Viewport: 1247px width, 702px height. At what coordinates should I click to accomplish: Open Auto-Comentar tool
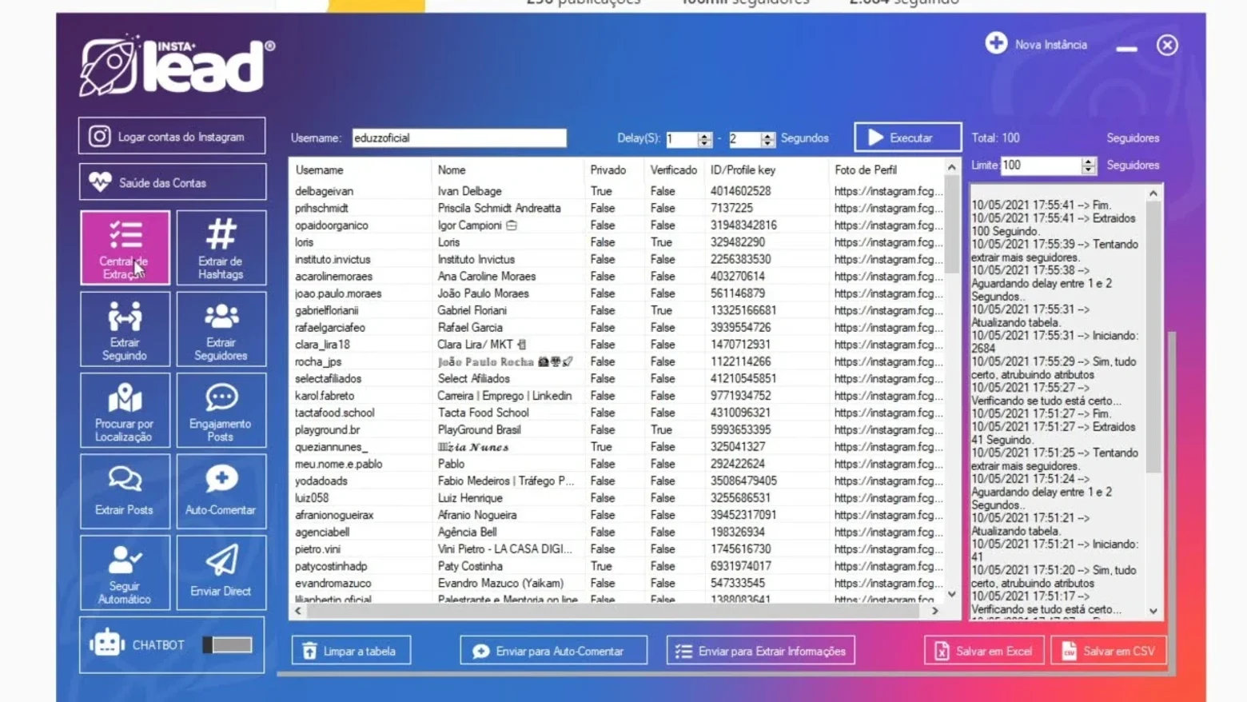(221, 491)
